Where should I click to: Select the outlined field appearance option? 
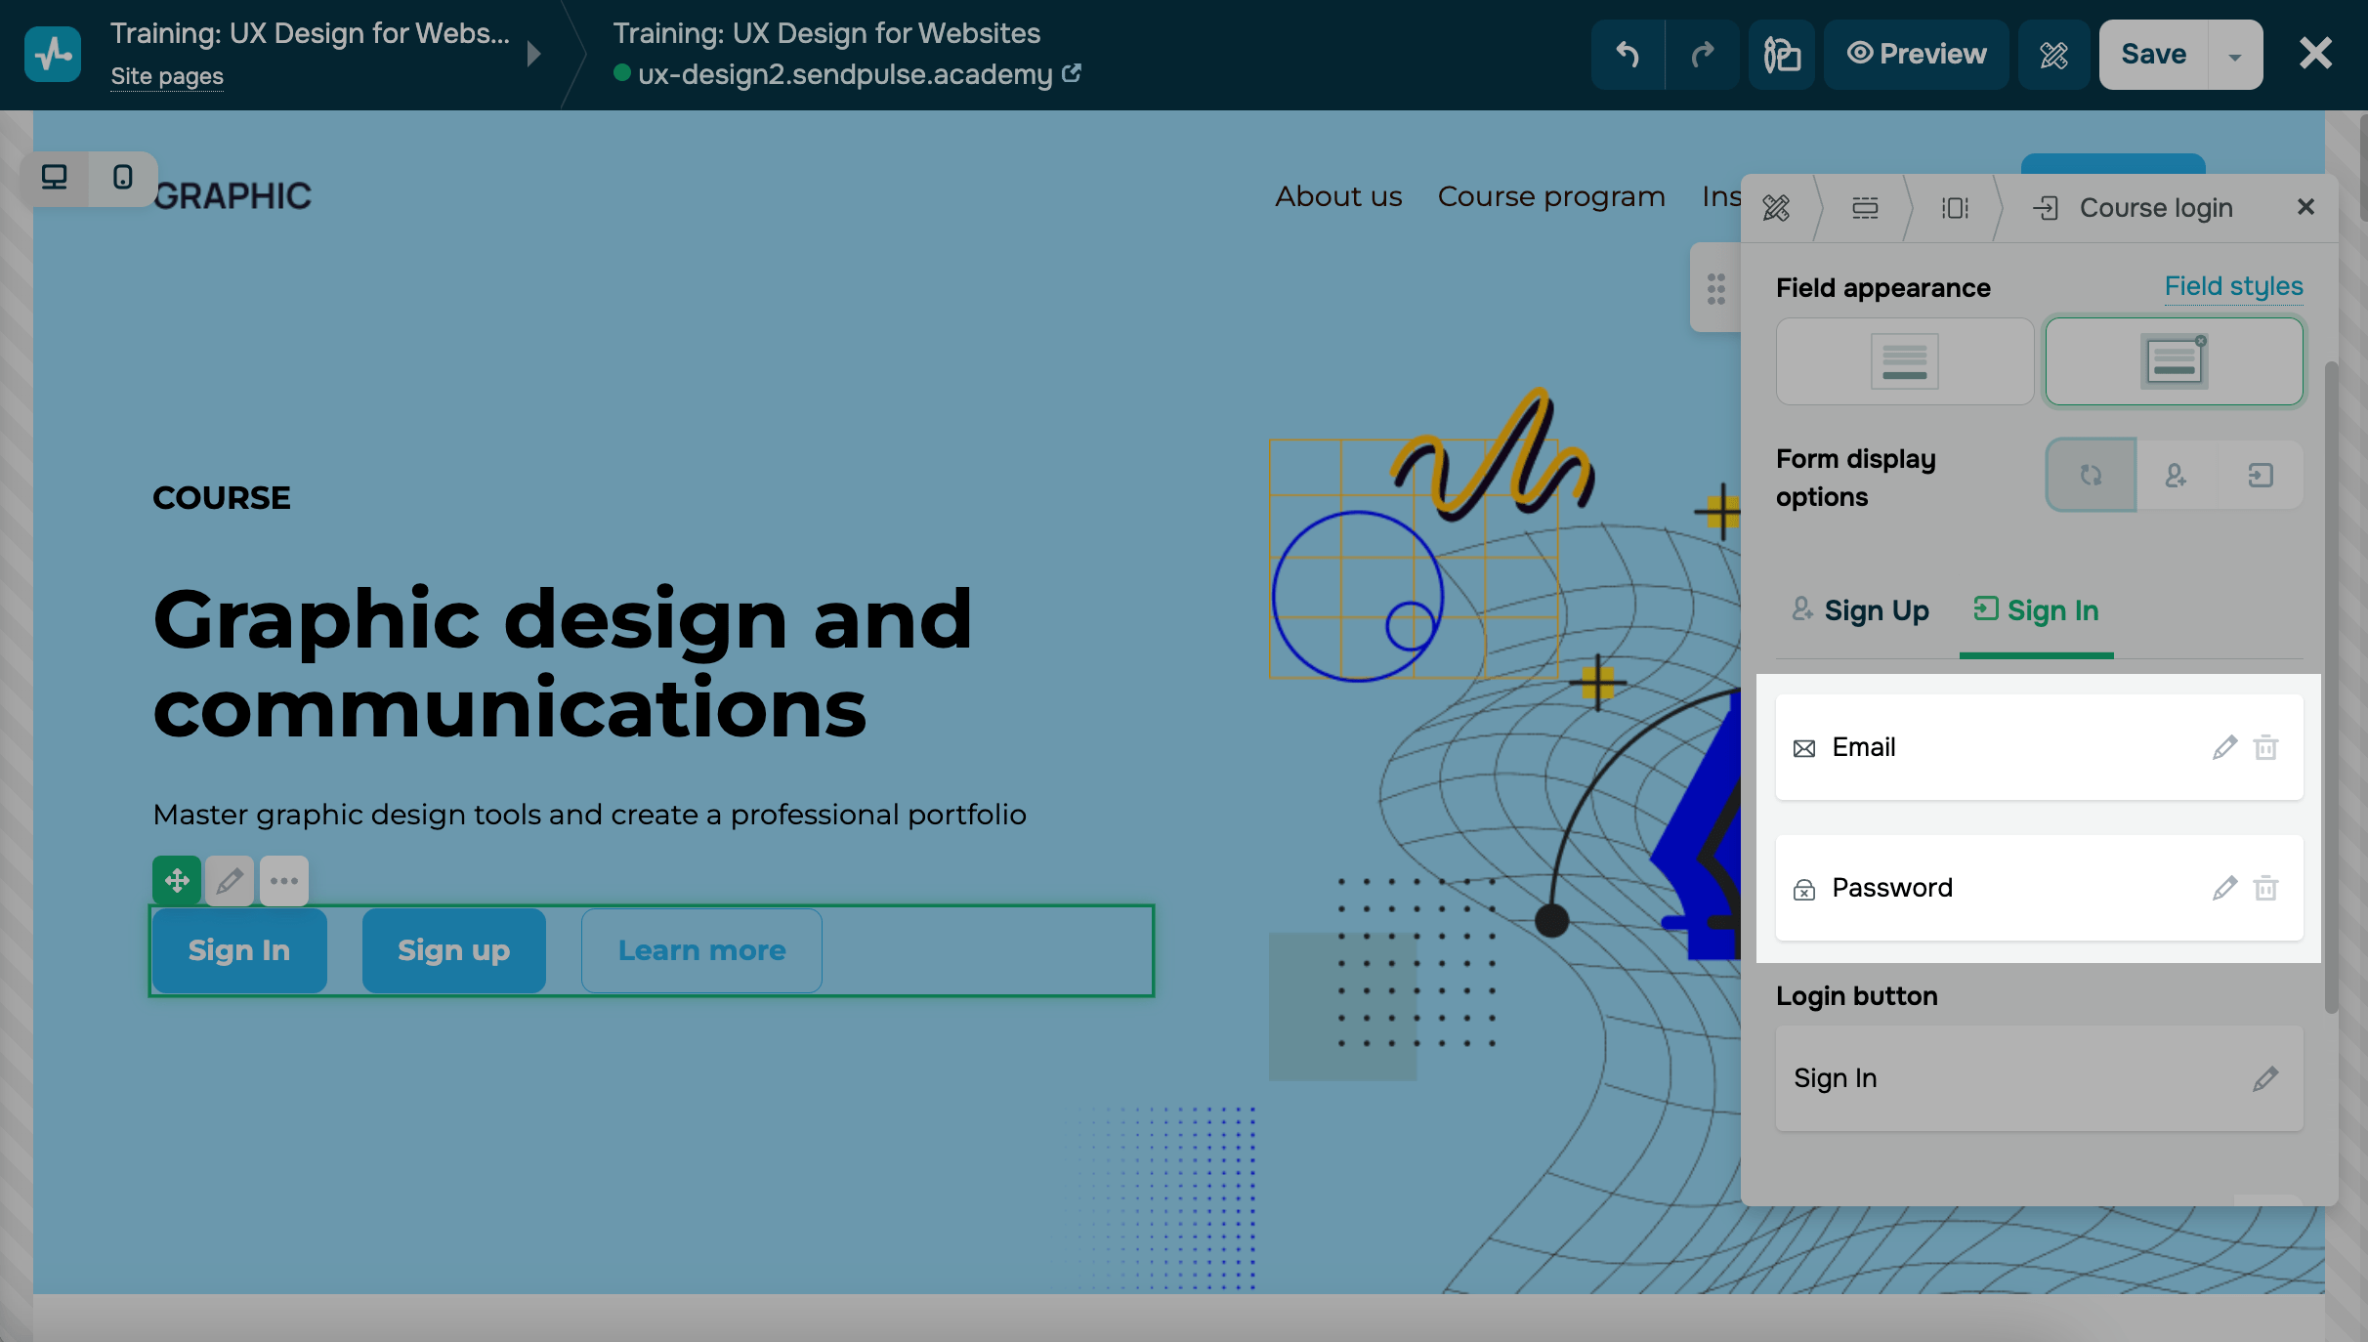point(2174,361)
